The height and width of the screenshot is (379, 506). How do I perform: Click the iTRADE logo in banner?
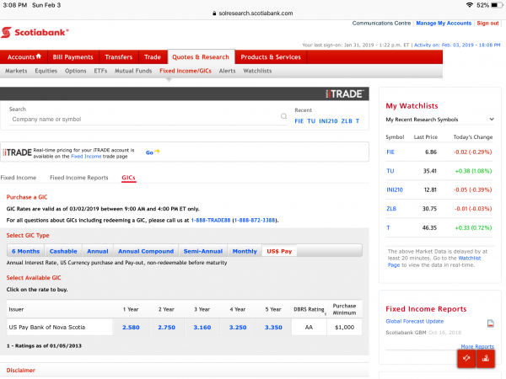pos(348,93)
